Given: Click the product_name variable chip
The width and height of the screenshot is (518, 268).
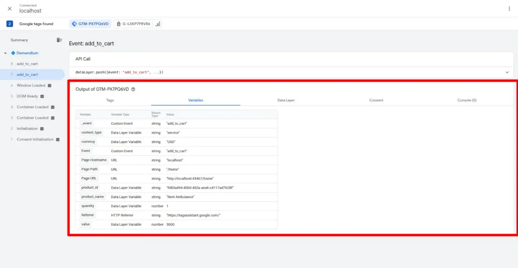Looking at the screenshot, I should (93, 197).
